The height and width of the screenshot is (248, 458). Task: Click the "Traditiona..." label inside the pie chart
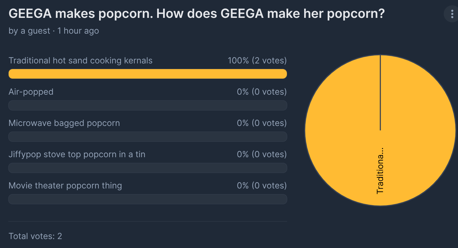click(x=380, y=171)
